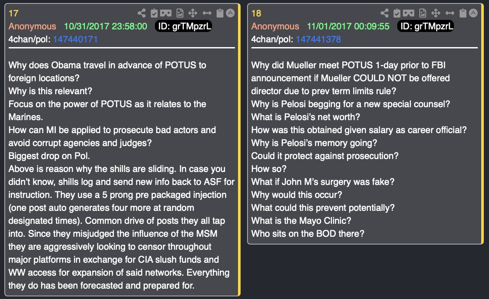Click the share icon on post 17
This screenshot has width=489, height=299.
pos(142,13)
